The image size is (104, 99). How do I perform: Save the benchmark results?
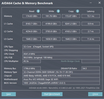click(9, 94)
